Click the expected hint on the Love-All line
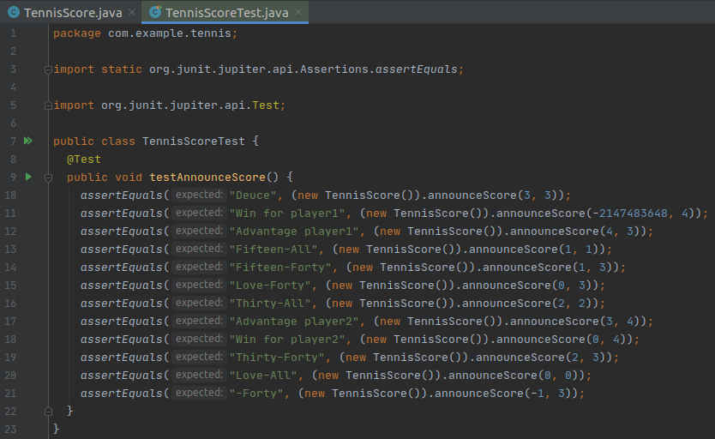Screen dimensions: 715x439 [x=199, y=375]
